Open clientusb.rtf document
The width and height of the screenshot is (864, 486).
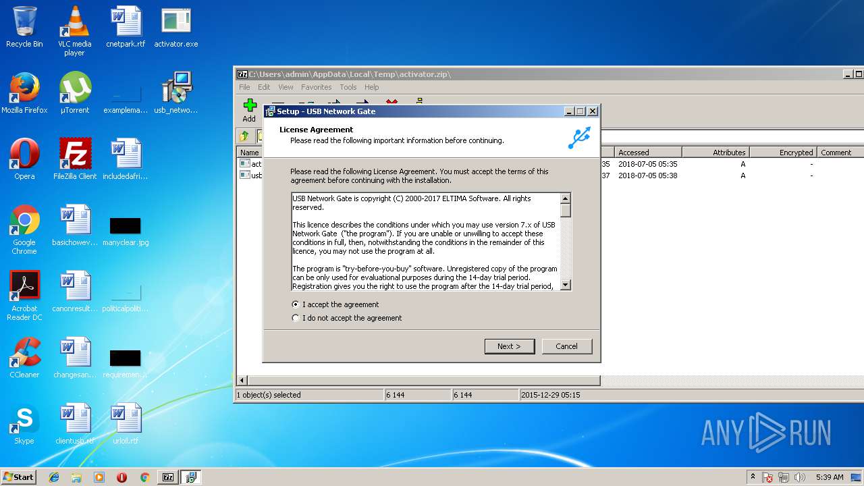74,424
